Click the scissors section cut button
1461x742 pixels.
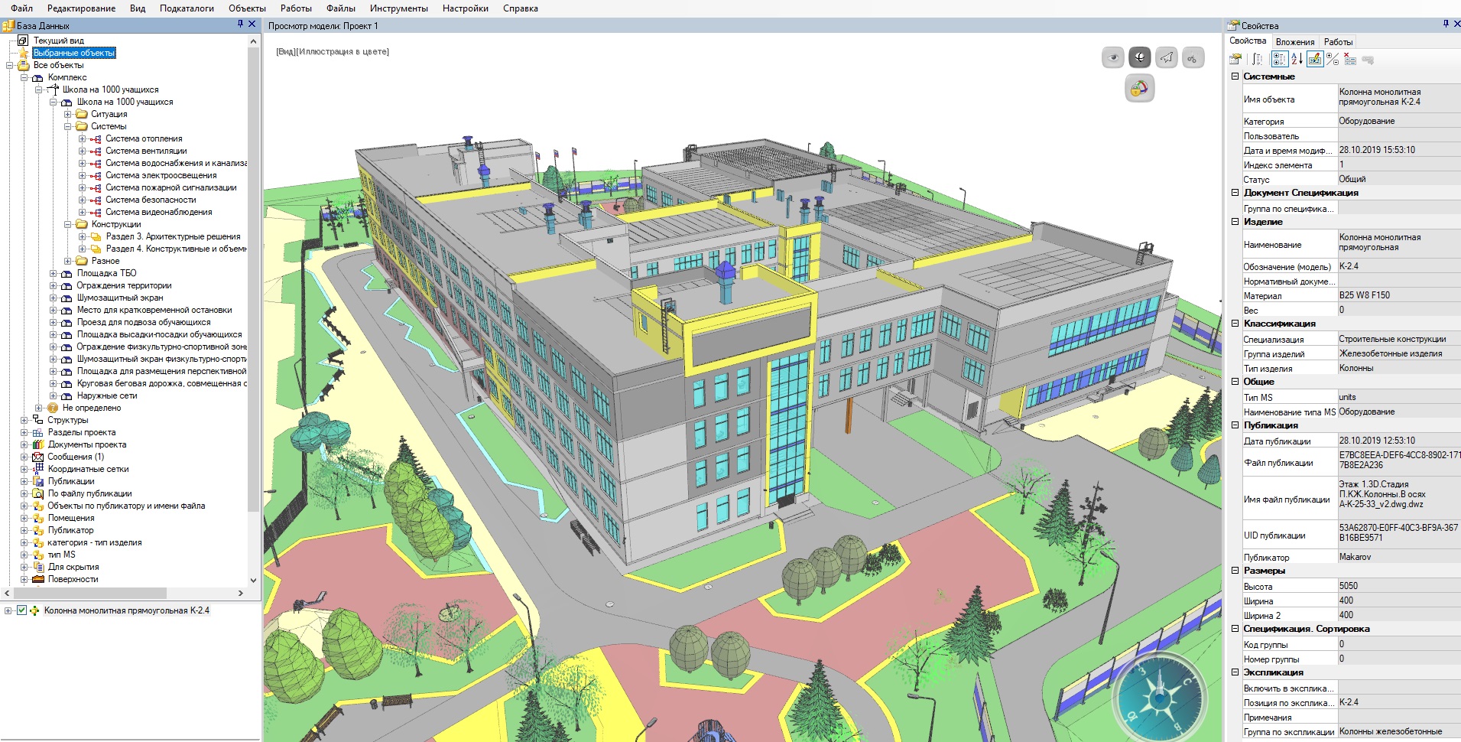(1193, 57)
